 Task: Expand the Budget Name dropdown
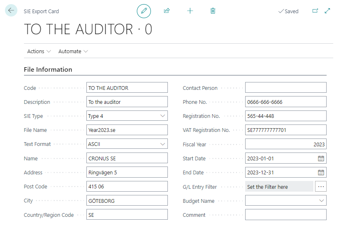(322, 201)
